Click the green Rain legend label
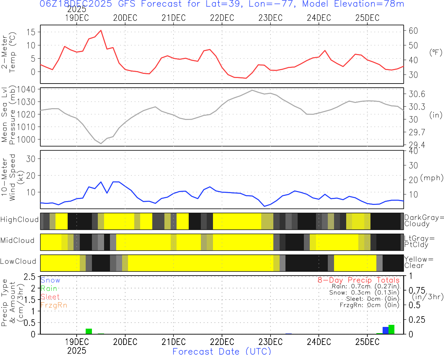 click(49, 288)
